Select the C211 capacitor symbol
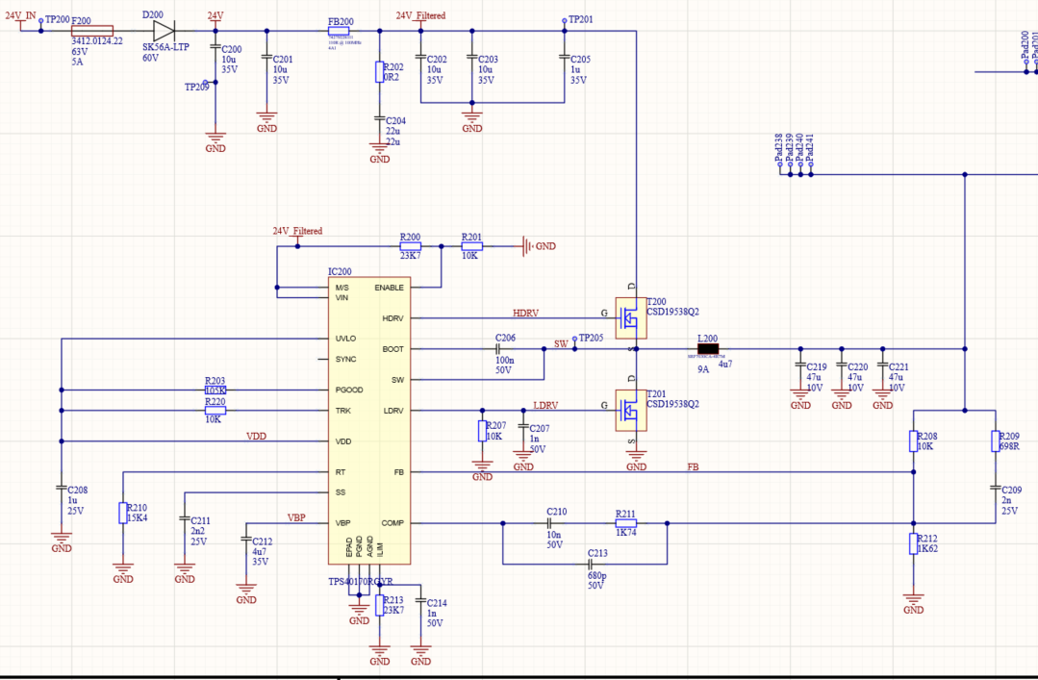 click(185, 519)
